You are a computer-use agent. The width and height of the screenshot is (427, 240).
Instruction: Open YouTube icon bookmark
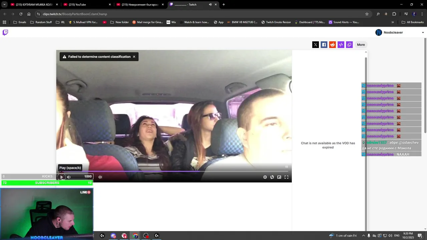pyautogui.click(x=105, y=22)
